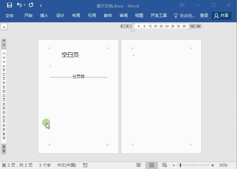Redo or repeat the last action
Image resolution: width=237 pixels, height=169 pixels.
pyautogui.click(x=31, y=5)
